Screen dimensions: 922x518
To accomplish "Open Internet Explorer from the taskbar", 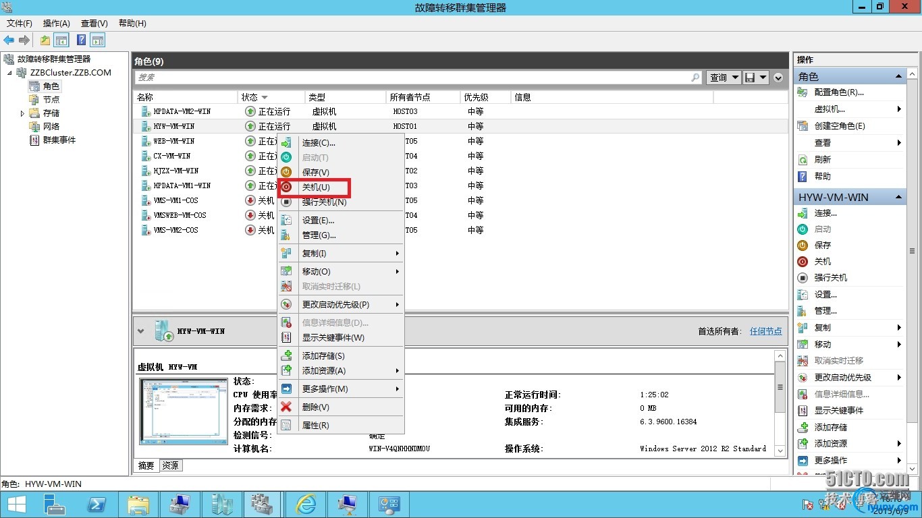I will coord(306,505).
